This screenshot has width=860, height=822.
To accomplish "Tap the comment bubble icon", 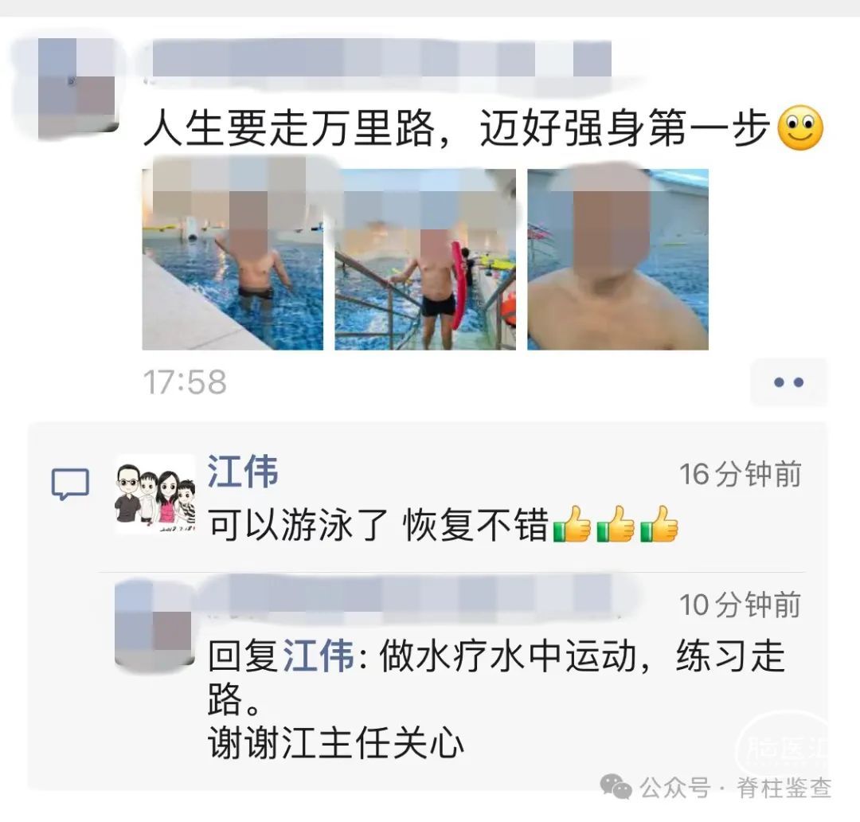I will click(70, 483).
